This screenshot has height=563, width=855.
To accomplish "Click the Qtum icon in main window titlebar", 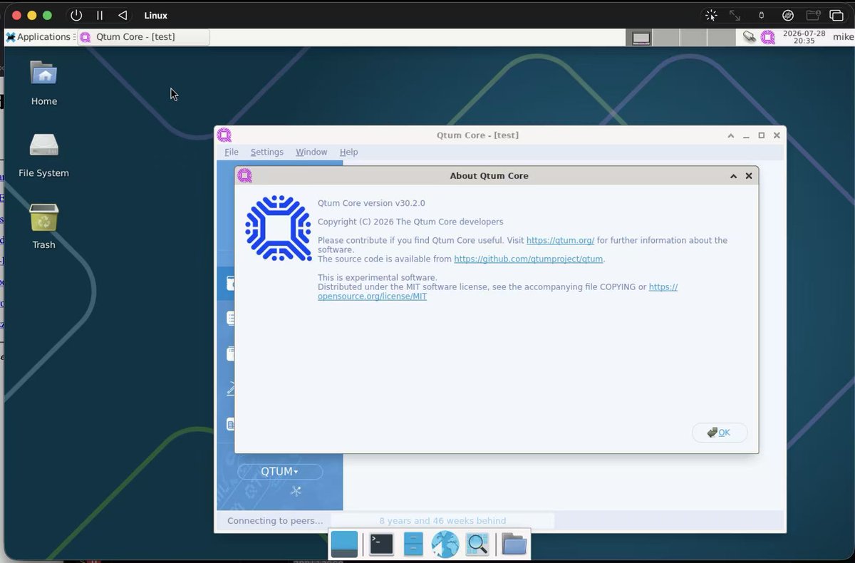I will [224, 135].
